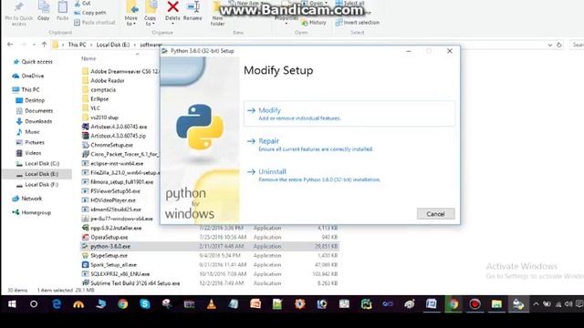Open Microsoft Edge from taskbar
The image size is (584, 328).
57,304
